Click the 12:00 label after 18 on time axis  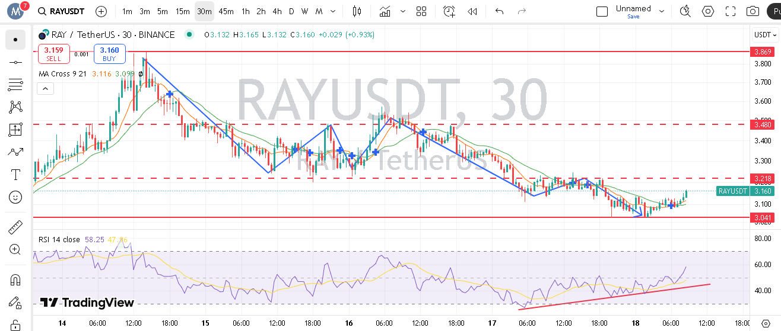tap(707, 323)
